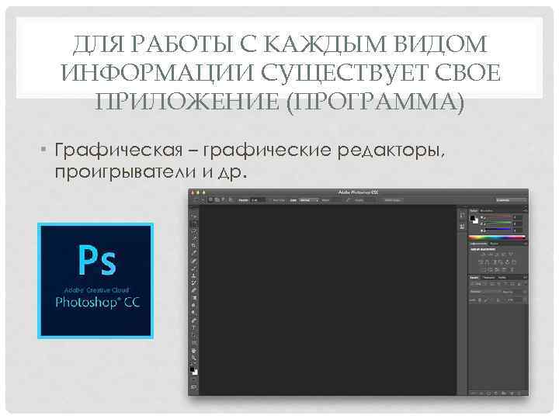Adjust the red R slider
Screen dimensions: 559x419
pyautogui.click(x=498, y=216)
